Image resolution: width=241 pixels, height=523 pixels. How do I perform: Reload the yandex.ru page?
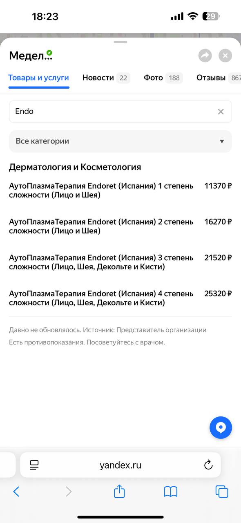(208, 465)
